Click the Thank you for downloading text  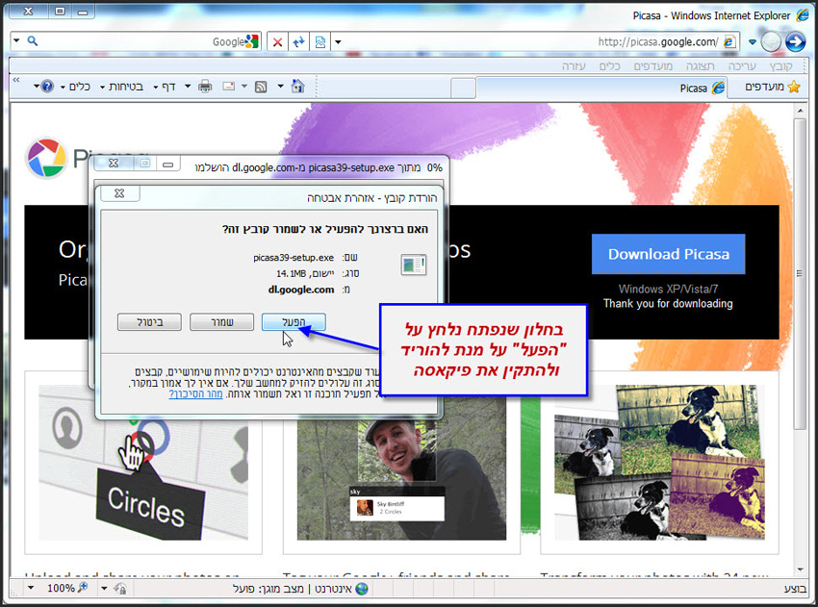[668, 304]
